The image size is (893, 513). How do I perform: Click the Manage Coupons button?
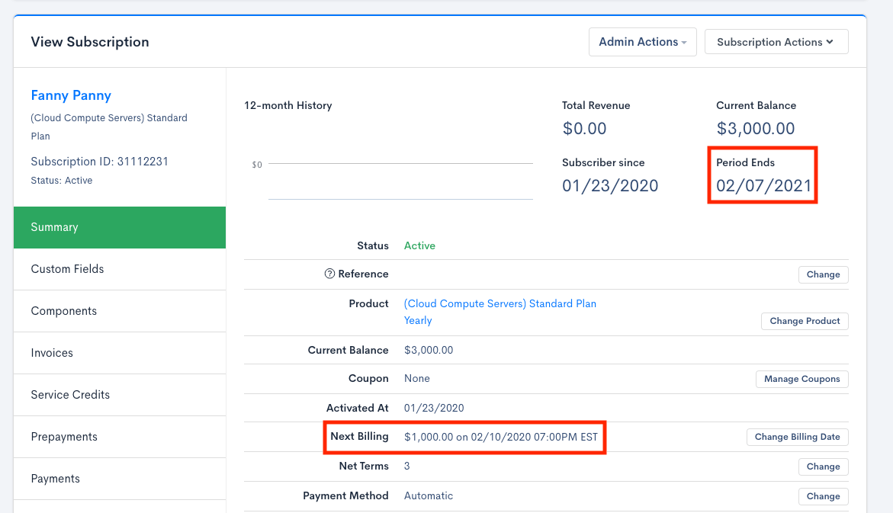pyautogui.click(x=801, y=379)
